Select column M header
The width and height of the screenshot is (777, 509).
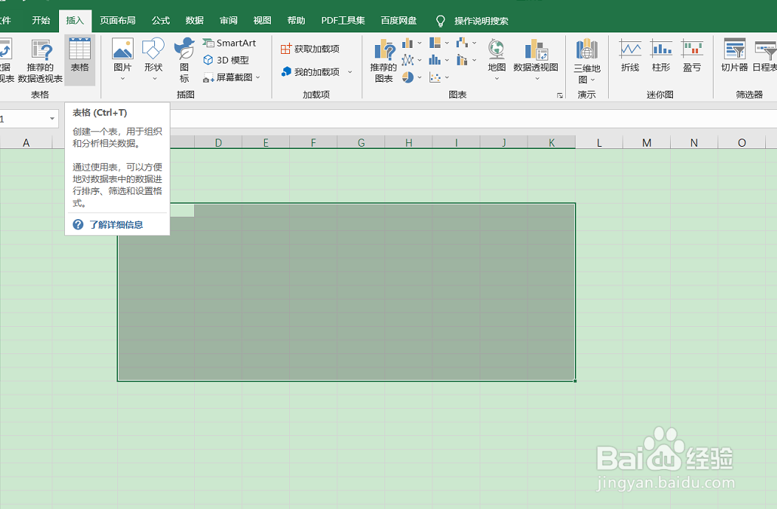(646, 142)
